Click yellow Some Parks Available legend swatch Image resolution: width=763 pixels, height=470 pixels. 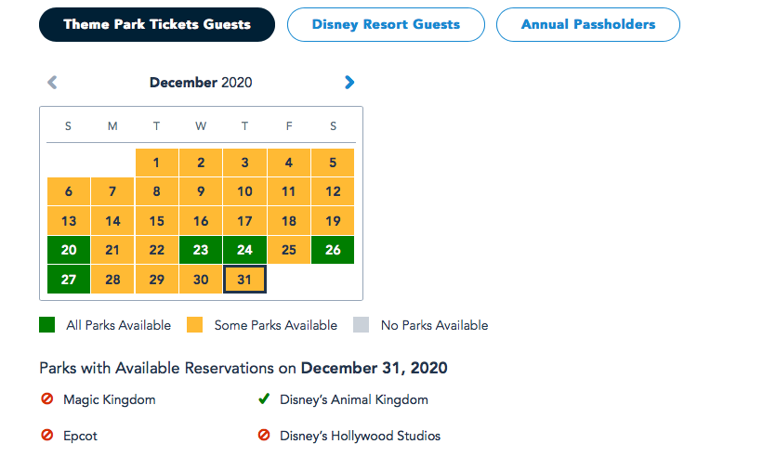[195, 325]
